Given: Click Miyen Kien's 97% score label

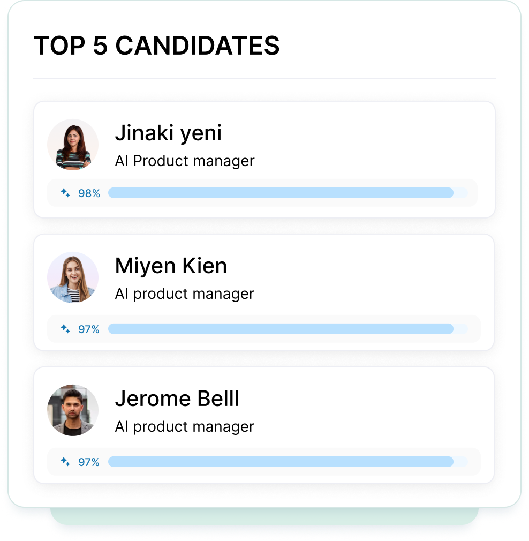Looking at the screenshot, I should 89,329.
